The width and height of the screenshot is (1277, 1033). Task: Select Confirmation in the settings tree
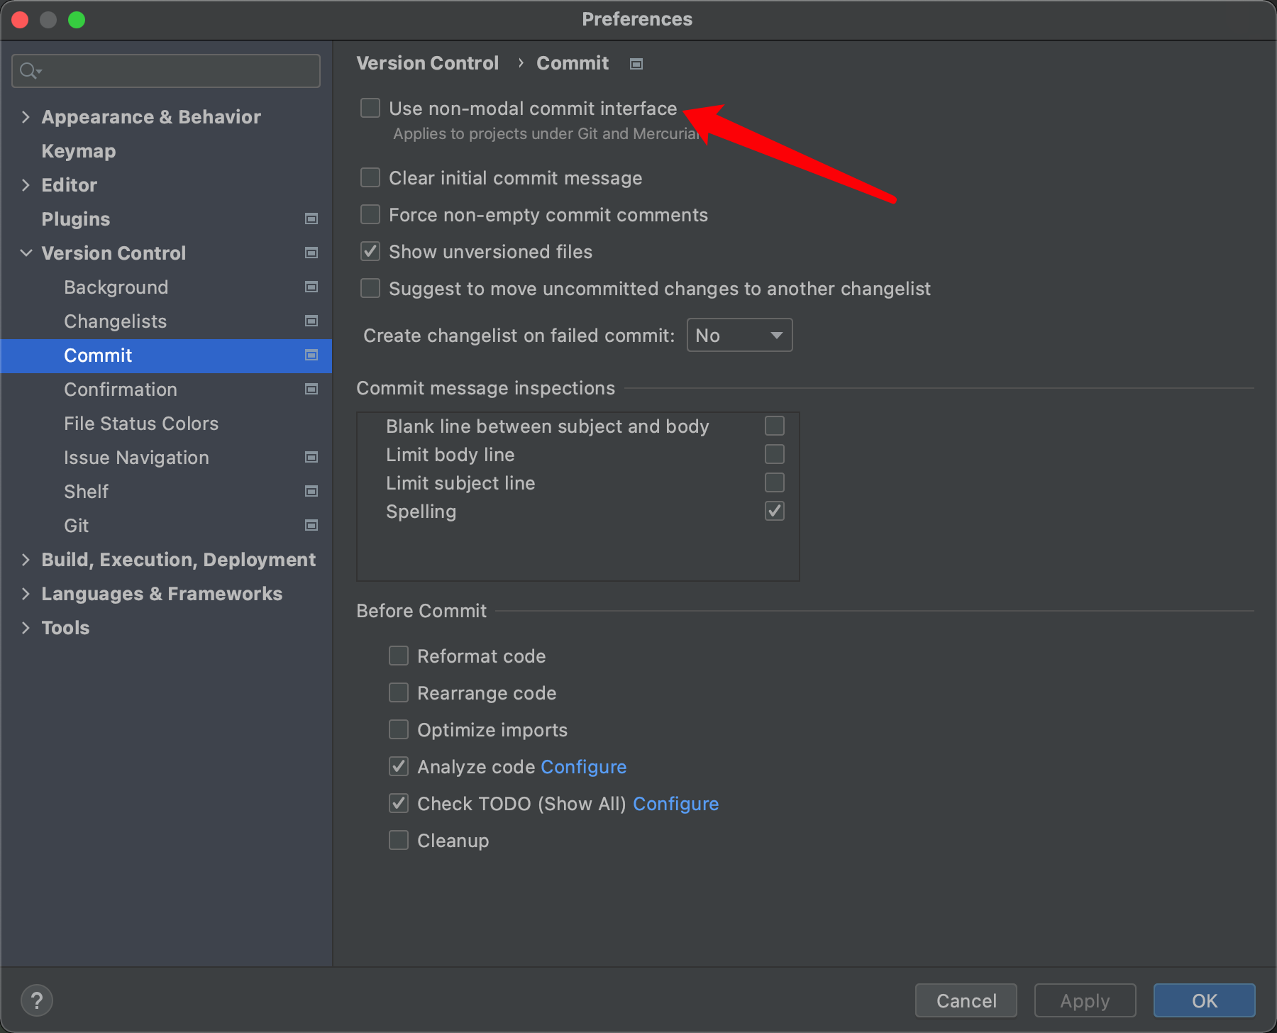click(121, 390)
